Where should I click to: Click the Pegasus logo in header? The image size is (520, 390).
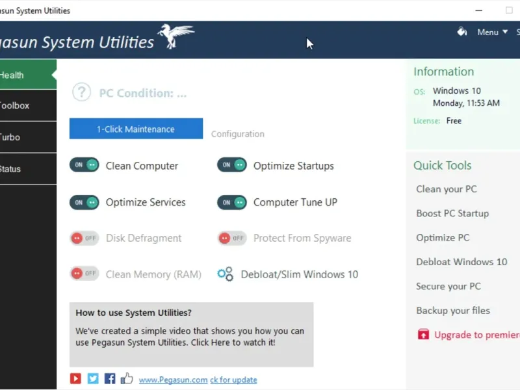coord(175,36)
